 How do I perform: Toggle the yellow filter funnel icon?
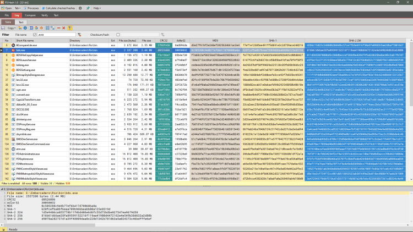(70, 28)
